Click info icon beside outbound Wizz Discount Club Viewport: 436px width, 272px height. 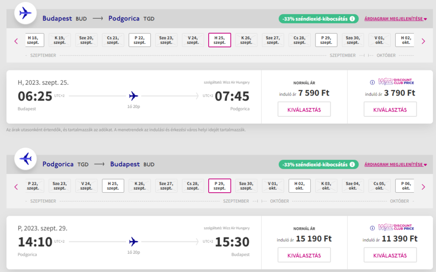click(372, 82)
